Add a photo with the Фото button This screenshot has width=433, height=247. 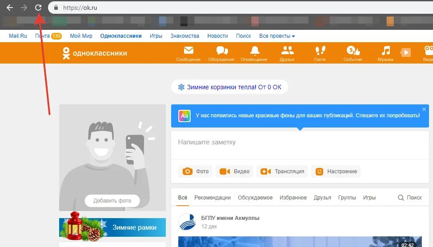click(195, 171)
